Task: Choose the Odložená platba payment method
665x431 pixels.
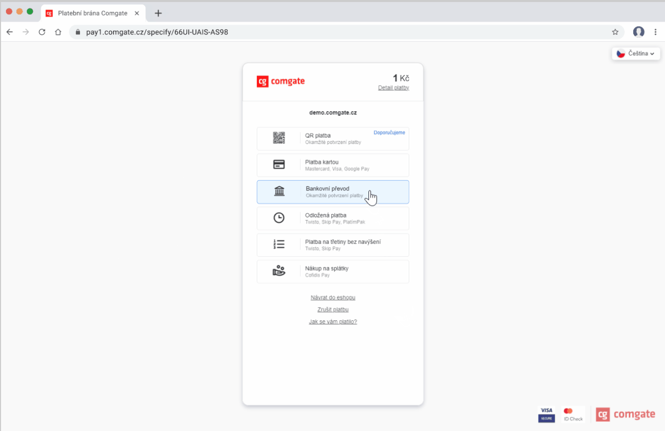Action: point(333,219)
